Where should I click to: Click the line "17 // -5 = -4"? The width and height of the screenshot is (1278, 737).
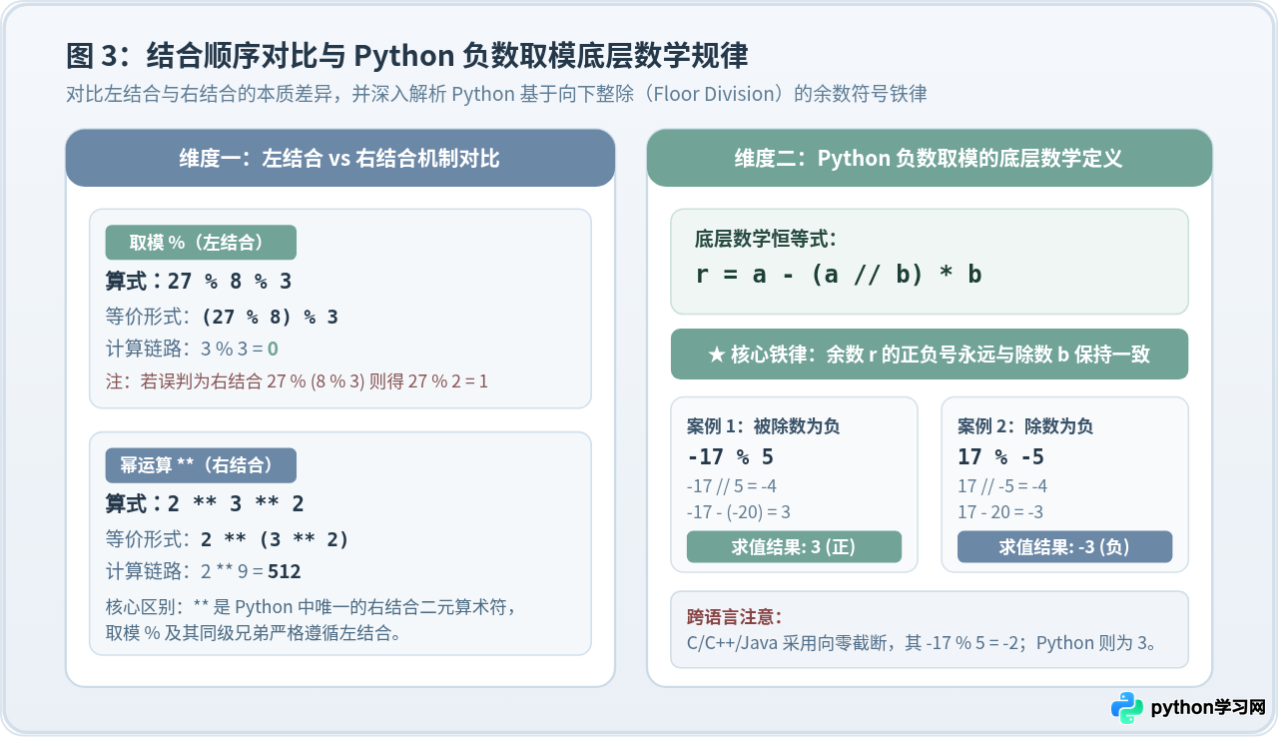click(1002, 487)
